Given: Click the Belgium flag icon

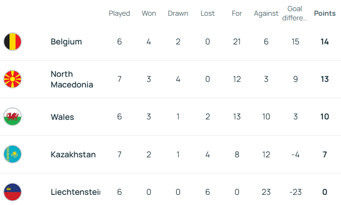Looking at the screenshot, I should tap(13, 42).
